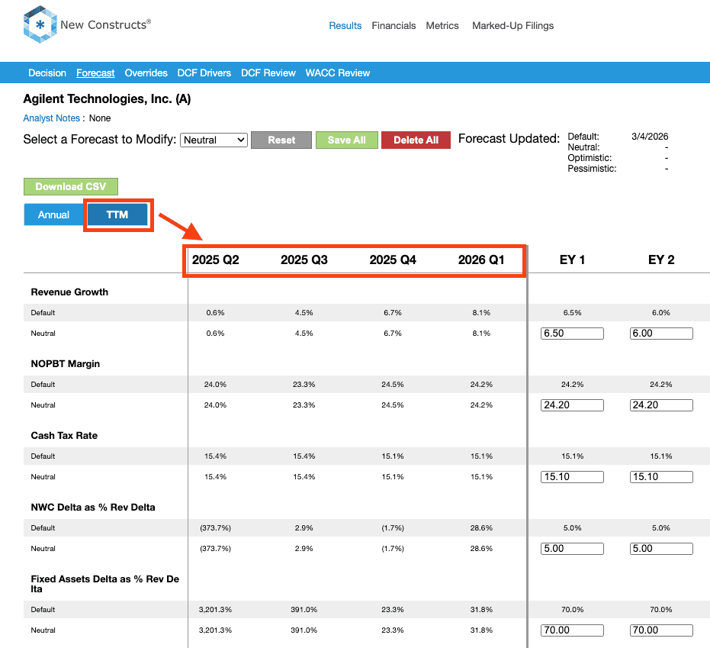This screenshot has width=710, height=648.
Task: Open the WACC Review tab
Action: tap(337, 73)
